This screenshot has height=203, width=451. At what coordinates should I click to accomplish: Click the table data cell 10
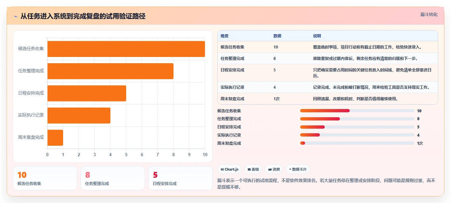pos(276,47)
